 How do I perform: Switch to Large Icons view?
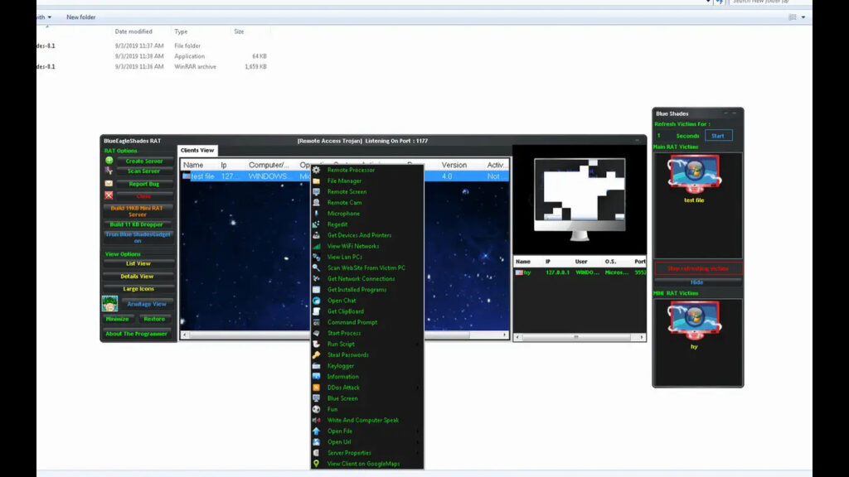tap(138, 289)
